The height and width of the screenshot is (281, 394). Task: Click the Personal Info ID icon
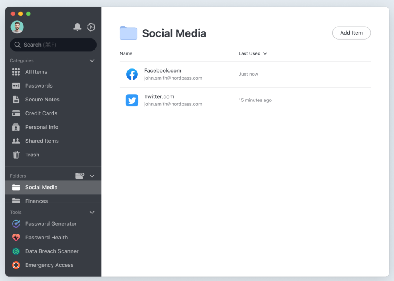tap(16, 127)
